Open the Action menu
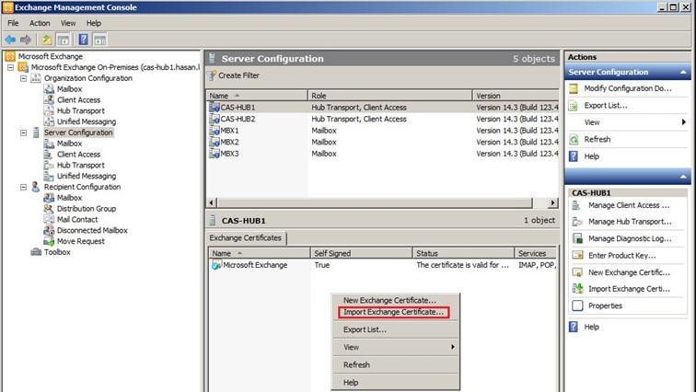The width and height of the screenshot is (696, 392). pos(40,23)
